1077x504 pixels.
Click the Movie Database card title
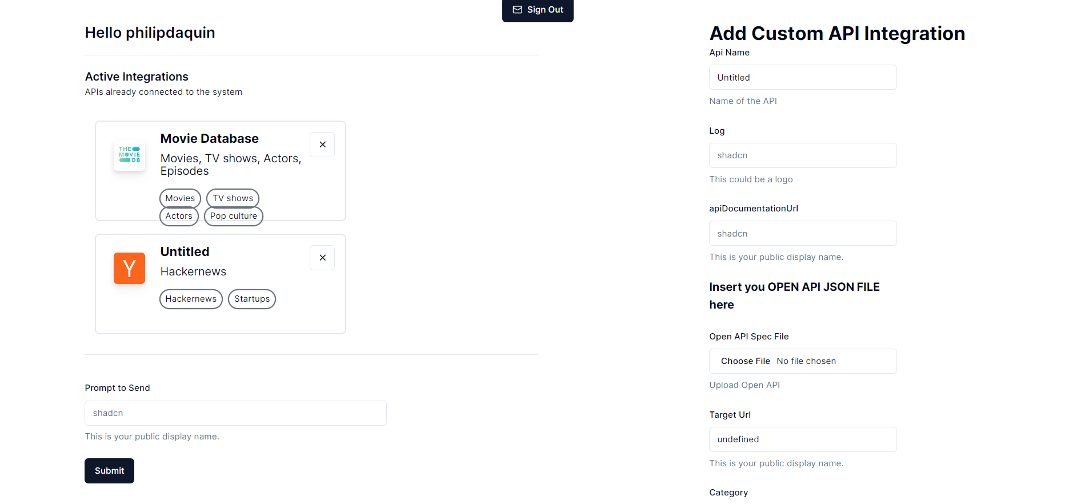[209, 138]
